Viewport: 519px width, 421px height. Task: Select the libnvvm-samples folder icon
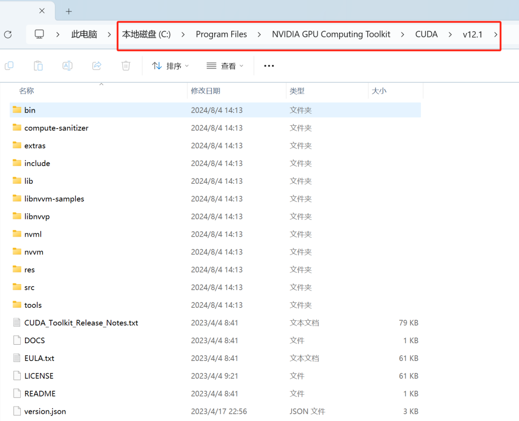coord(17,198)
